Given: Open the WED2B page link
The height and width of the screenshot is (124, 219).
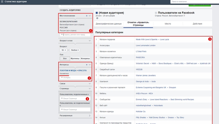Looking at the screenshot, I should tap(139, 69).
